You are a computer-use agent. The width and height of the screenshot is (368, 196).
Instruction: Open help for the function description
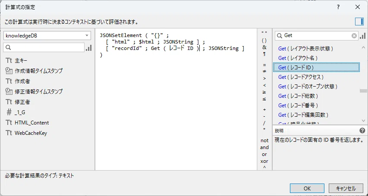tap(362, 131)
